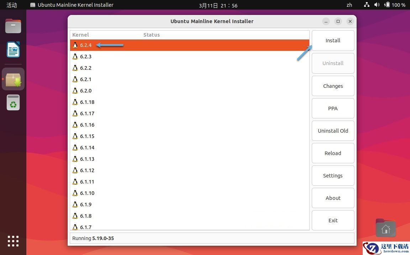410x255 pixels.
Task: Open the clock and calendar menu
Action: click(218, 5)
